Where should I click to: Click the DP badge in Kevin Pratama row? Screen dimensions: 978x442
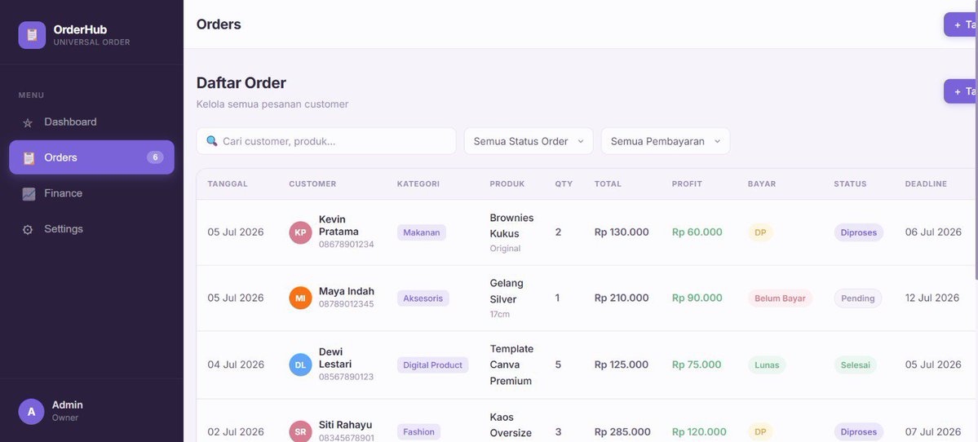click(760, 232)
